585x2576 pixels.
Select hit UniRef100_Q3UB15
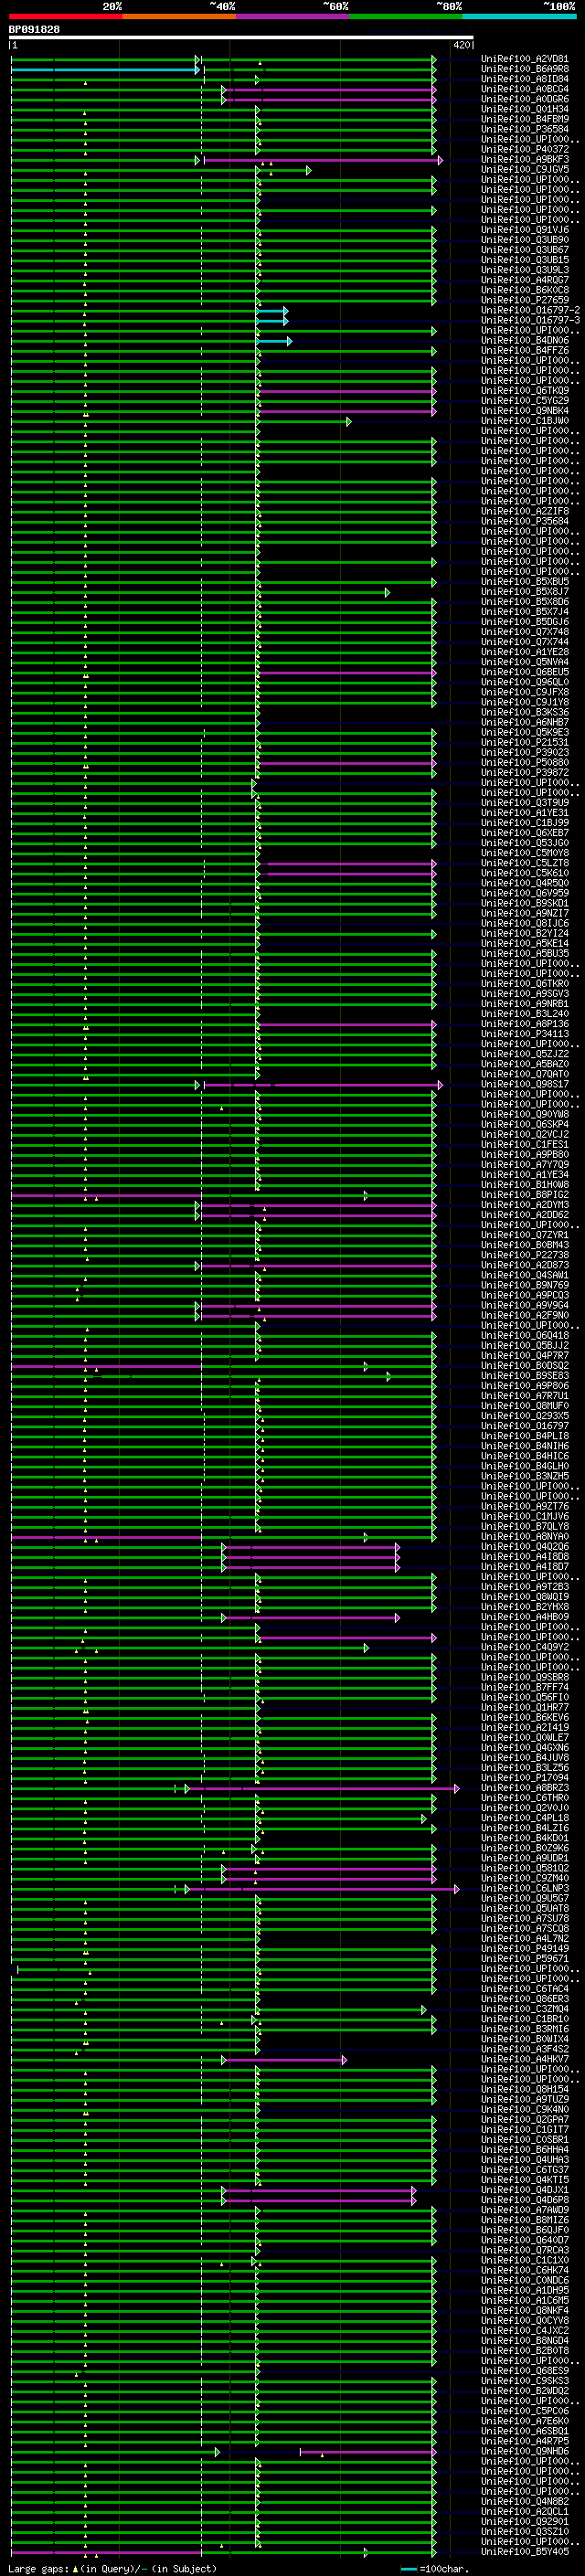524,260
